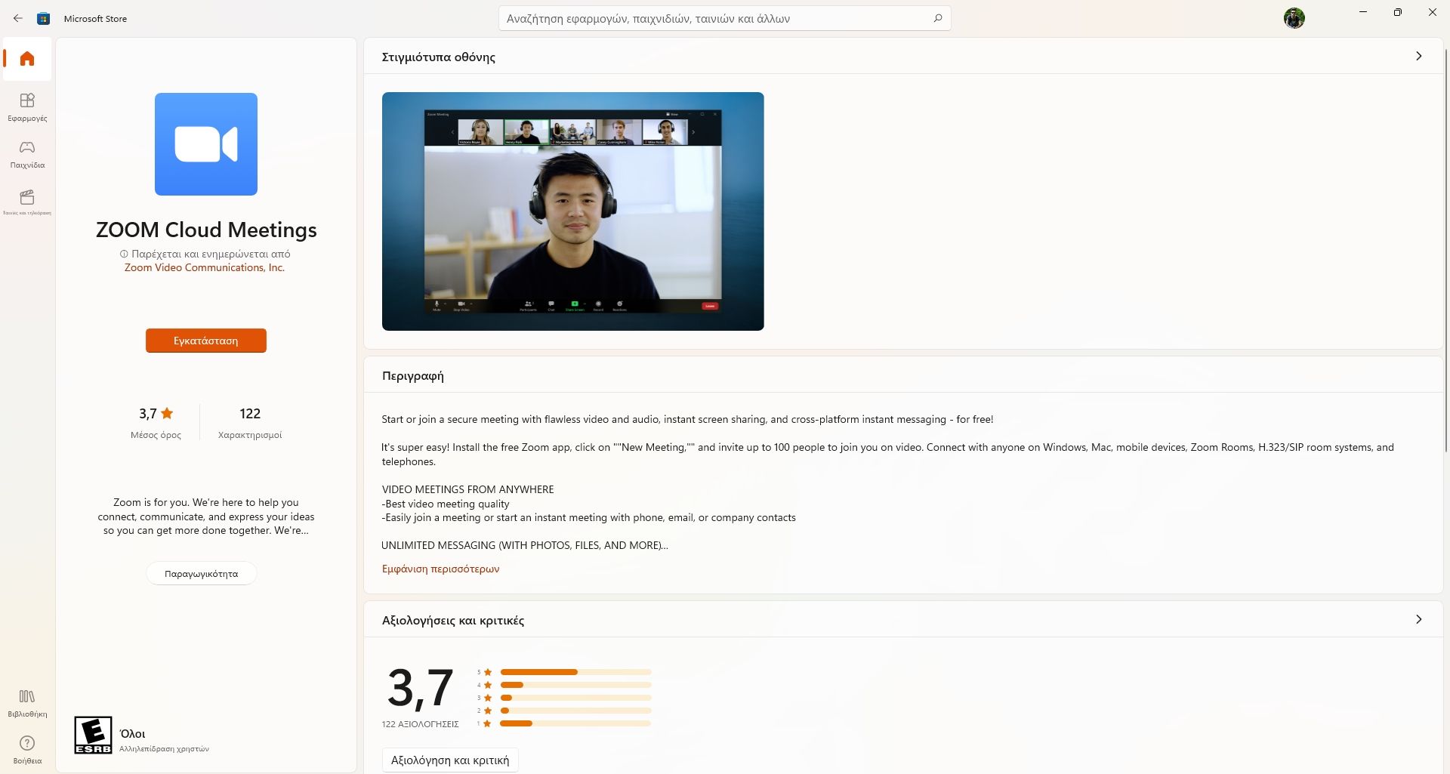The height and width of the screenshot is (774, 1450).
Task: Select the 5-star rating filter bar
Action: click(x=574, y=672)
